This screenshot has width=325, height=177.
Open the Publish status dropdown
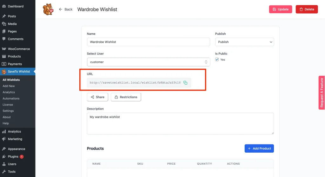click(x=245, y=42)
